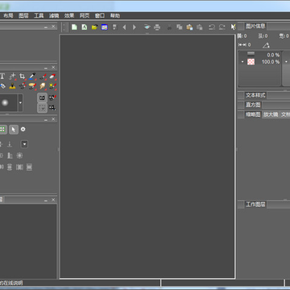
Task: Open tool settings gear
Action: (23, 129)
